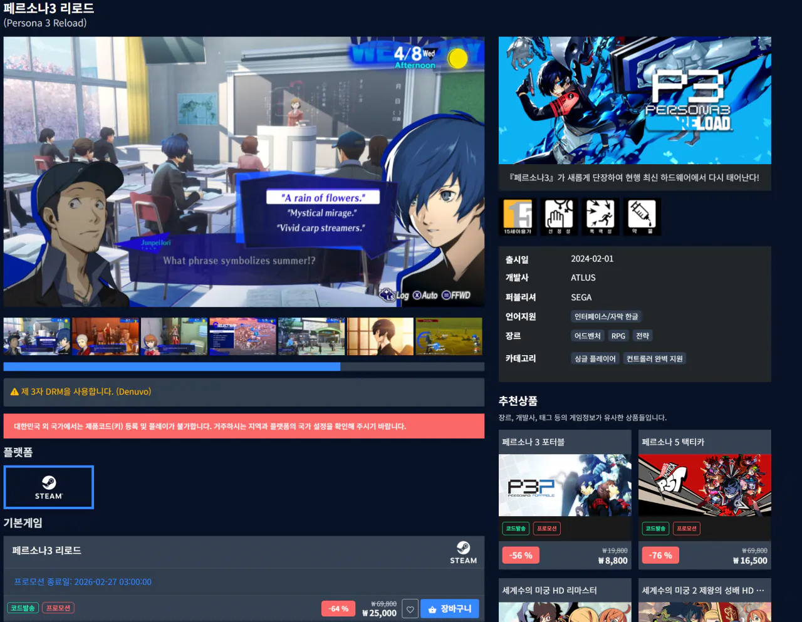Open the seventh yellow-toned thumbnail

click(x=449, y=336)
